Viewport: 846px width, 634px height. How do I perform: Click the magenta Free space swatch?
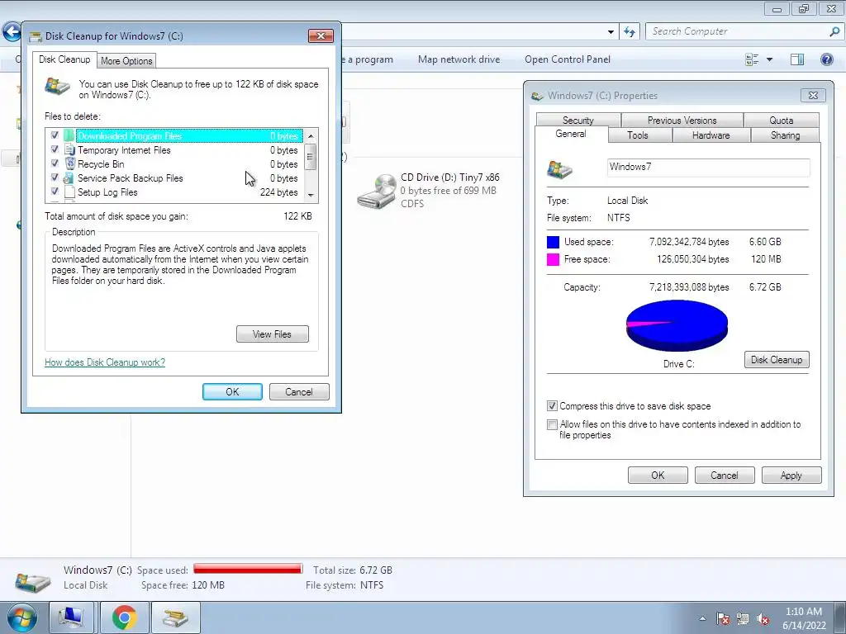(x=553, y=259)
